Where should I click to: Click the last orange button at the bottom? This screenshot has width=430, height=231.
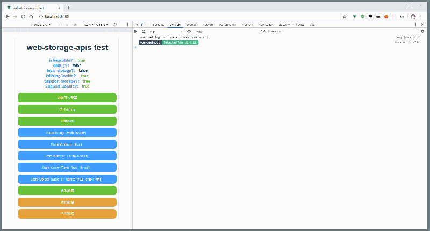[68, 214]
